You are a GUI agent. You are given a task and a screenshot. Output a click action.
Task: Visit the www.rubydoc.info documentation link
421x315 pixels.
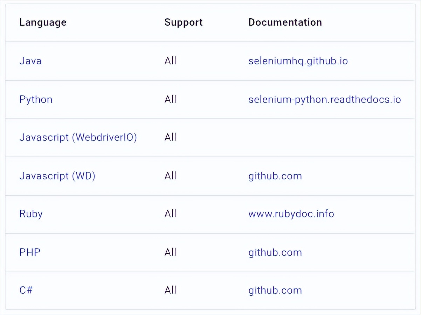coord(291,214)
